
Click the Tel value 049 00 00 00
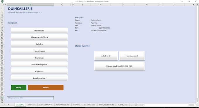pos(96,26)
